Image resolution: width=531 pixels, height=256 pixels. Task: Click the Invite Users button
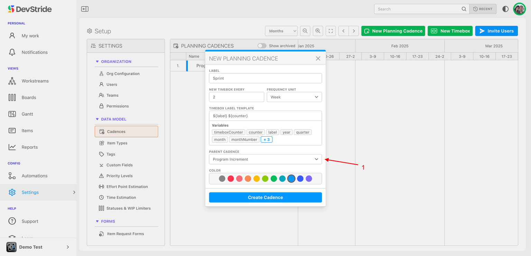click(x=496, y=31)
